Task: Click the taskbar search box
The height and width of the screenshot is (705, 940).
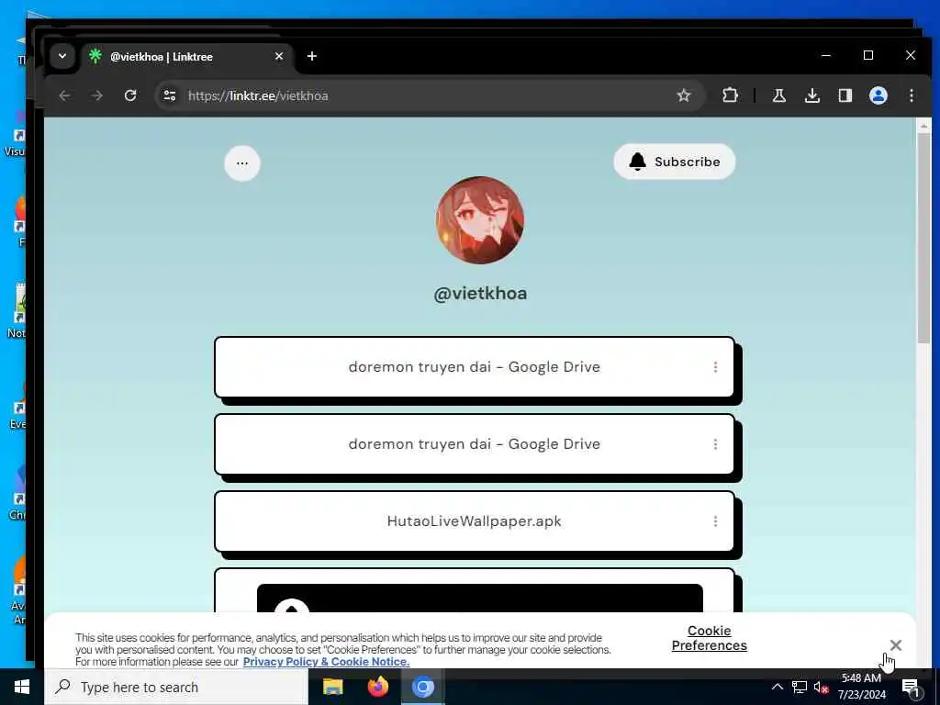Action: pyautogui.click(x=177, y=687)
